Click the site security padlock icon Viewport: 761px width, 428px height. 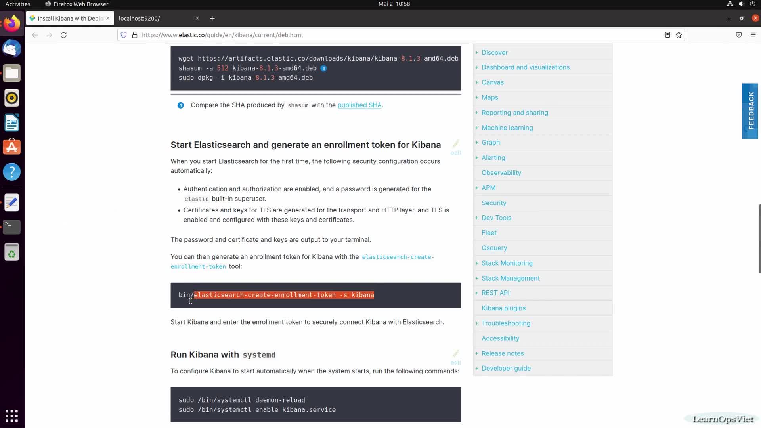click(135, 35)
